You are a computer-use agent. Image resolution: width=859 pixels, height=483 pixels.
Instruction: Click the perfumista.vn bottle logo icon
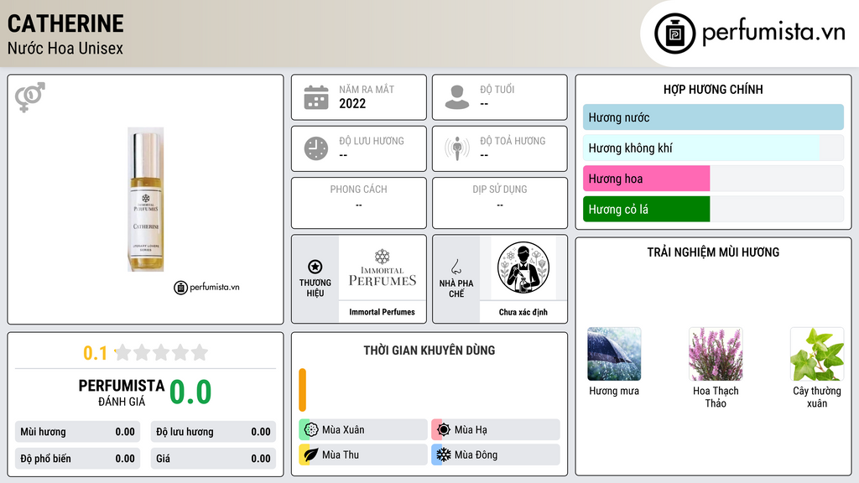click(674, 34)
